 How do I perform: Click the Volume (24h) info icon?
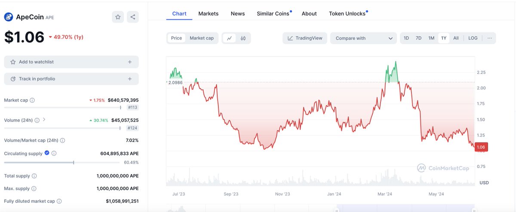point(37,120)
